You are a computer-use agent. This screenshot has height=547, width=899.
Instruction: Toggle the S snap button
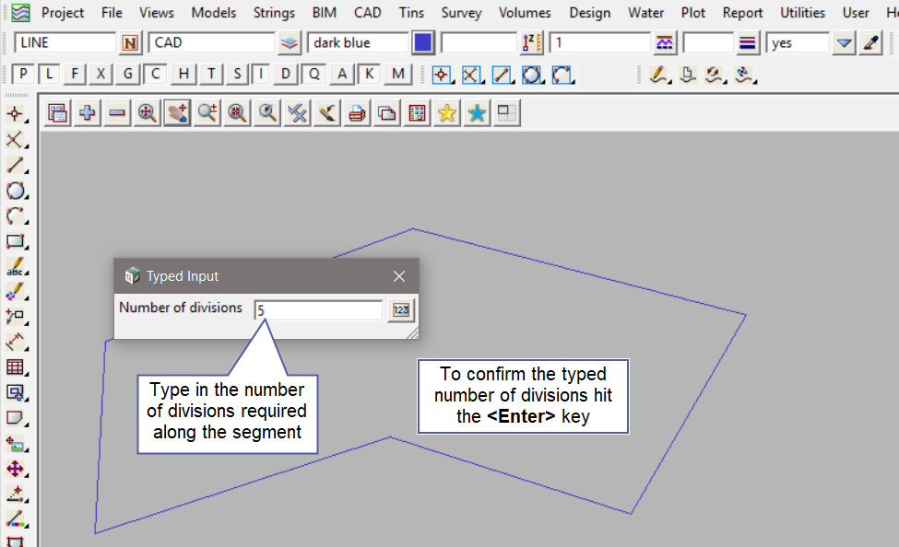click(x=237, y=74)
